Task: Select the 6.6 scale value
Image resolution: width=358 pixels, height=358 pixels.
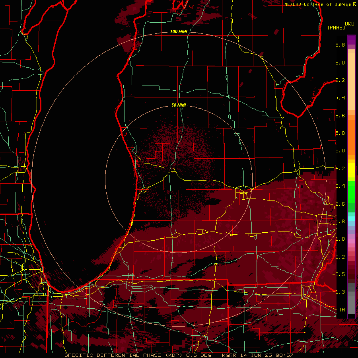Action: point(340,116)
